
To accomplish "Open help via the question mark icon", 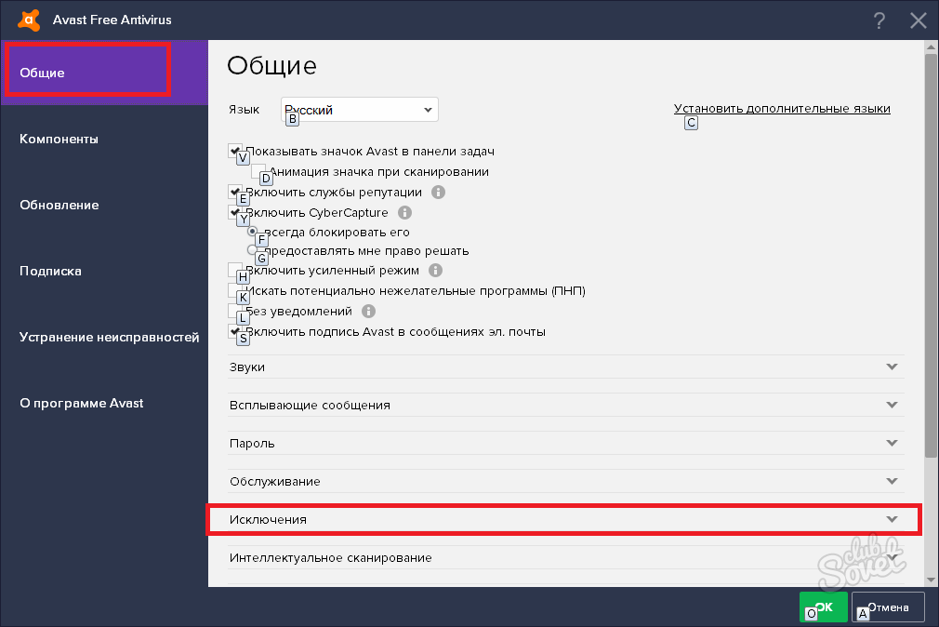I will 879,20.
